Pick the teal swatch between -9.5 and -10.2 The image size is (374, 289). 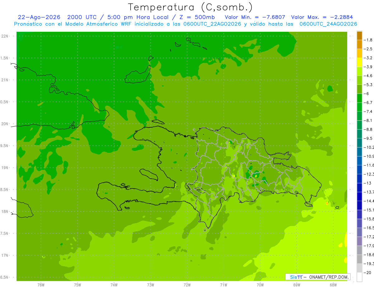[359, 143]
